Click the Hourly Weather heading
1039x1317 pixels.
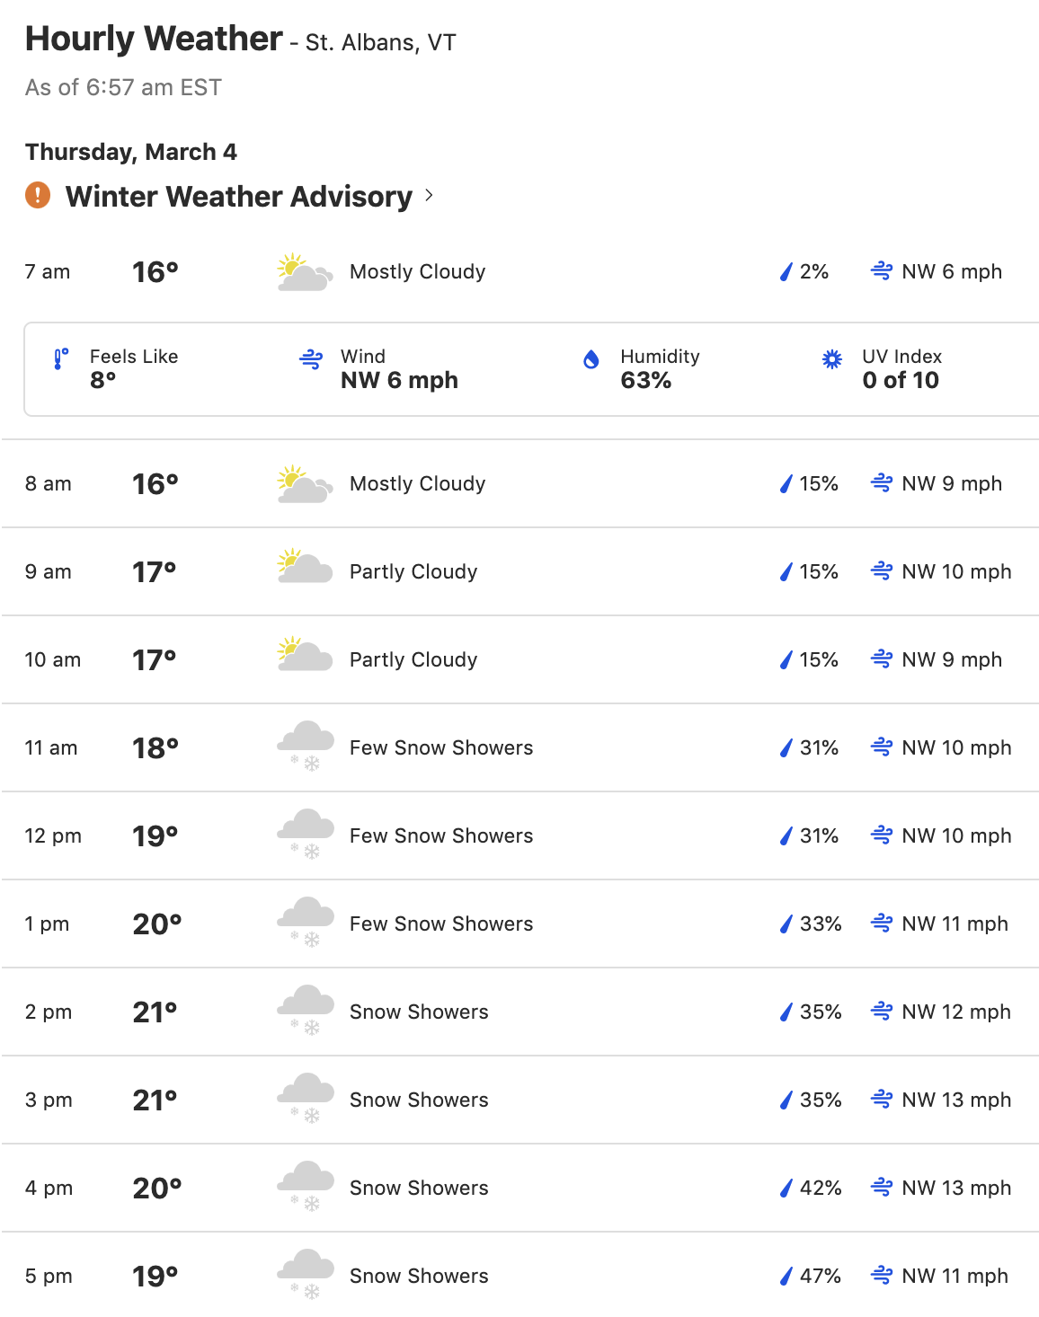154,39
